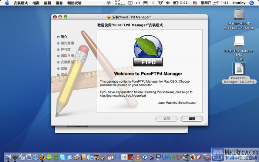Select the 請先閱讀 step in the sidebar
The image size is (259, 162).
65,43
